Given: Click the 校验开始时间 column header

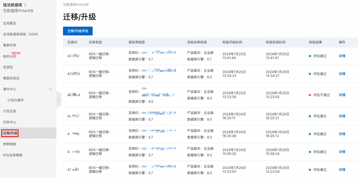Looking at the screenshot, I should coord(232,42).
